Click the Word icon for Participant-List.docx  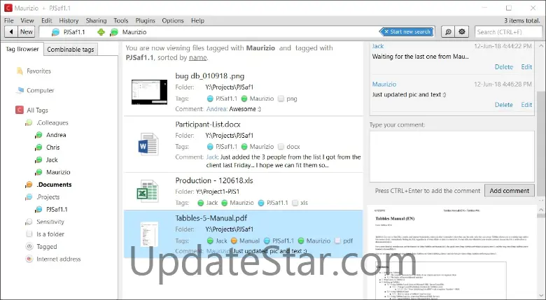tap(148, 144)
